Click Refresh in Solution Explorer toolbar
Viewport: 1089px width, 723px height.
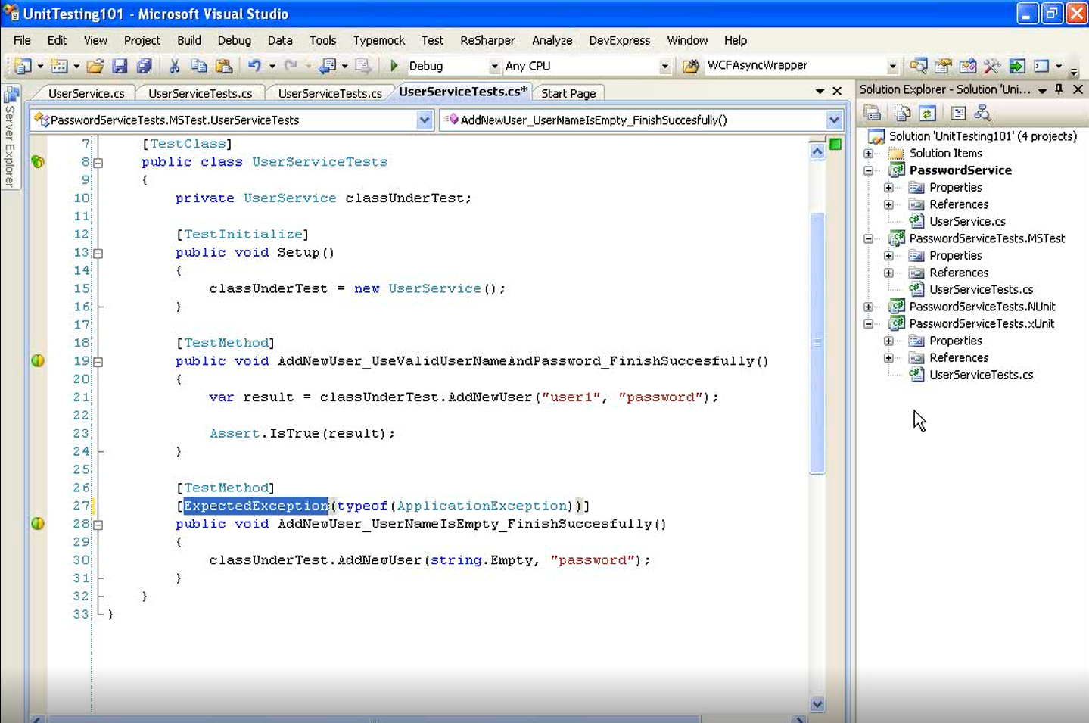pos(927,114)
